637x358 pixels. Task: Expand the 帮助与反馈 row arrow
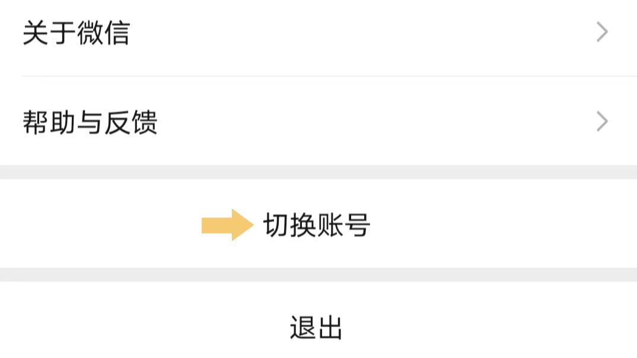[601, 122]
